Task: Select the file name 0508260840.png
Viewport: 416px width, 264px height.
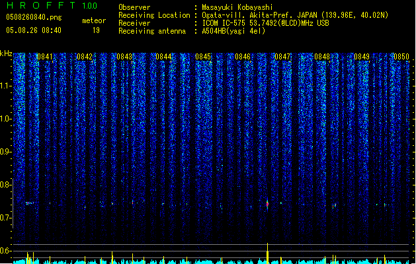Action: point(34,17)
